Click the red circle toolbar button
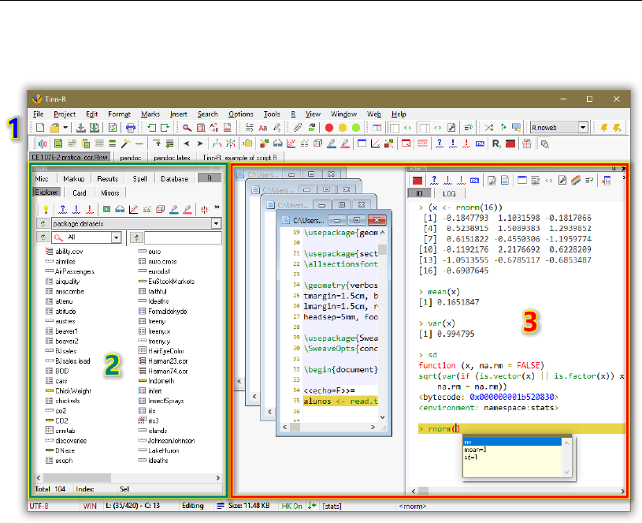This screenshot has width=642, height=523. (x=329, y=127)
